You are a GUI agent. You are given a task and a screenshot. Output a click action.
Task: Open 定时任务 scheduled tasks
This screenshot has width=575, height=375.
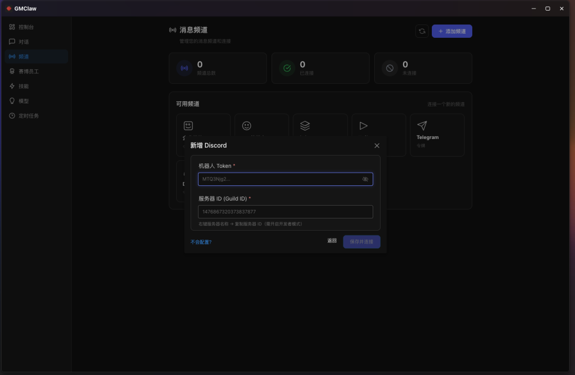(36, 116)
